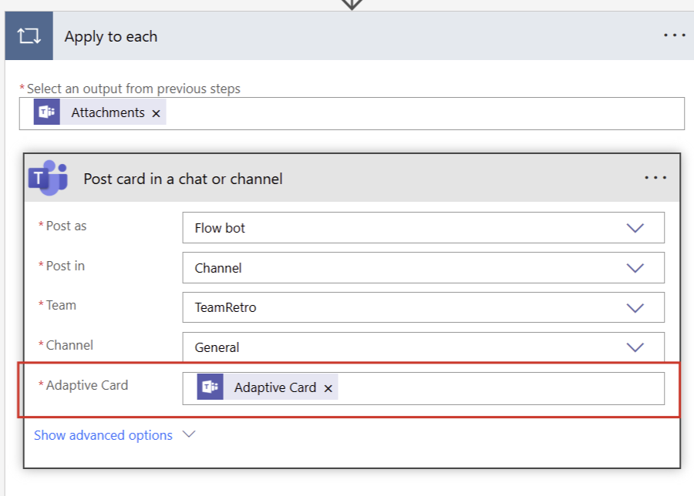The width and height of the screenshot is (694, 496).
Task: Click the Apply to each loop icon
Action: [x=29, y=35]
